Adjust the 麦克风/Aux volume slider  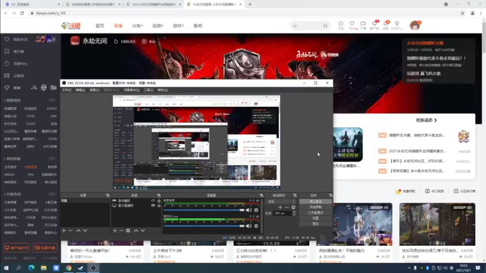click(204, 226)
